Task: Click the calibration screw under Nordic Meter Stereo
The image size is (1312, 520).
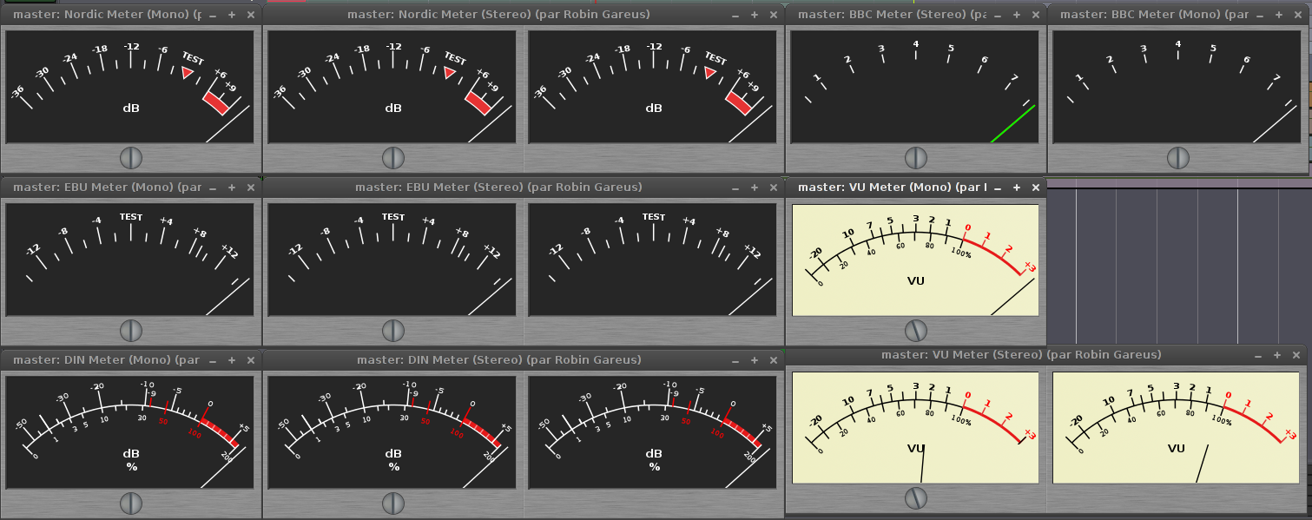Action: (392, 157)
